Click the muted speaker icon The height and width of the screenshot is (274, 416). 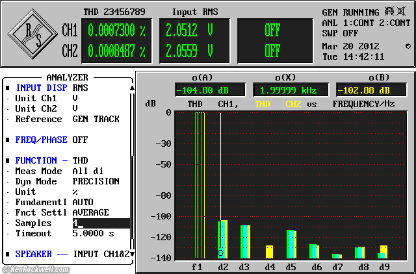click(401, 12)
